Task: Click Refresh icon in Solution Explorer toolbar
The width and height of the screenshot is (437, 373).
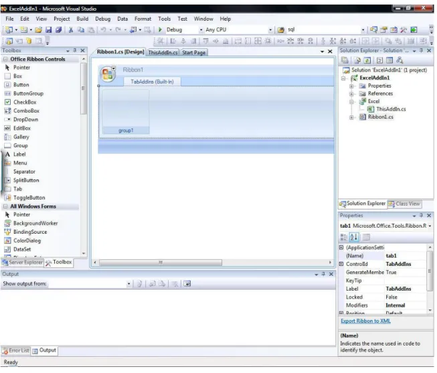Action: [x=367, y=60]
